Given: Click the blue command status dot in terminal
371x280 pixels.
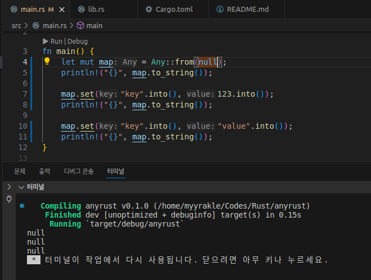Looking at the screenshot, I should (x=22, y=206).
